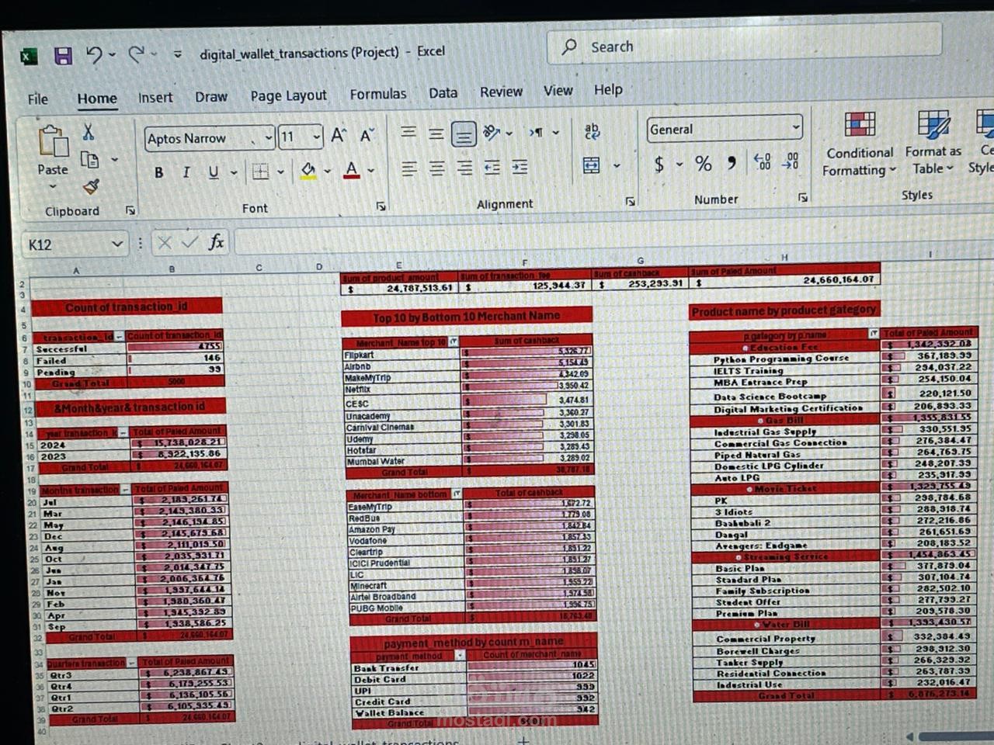
Task: Switch to the Review tab
Action: coord(501,92)
